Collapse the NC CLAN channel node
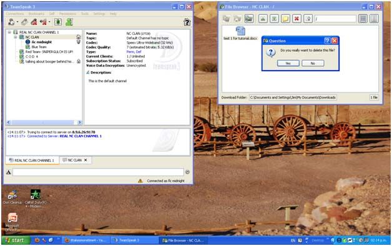The width and height of the screenshot is (392, 246). click(x=15, y=37)
